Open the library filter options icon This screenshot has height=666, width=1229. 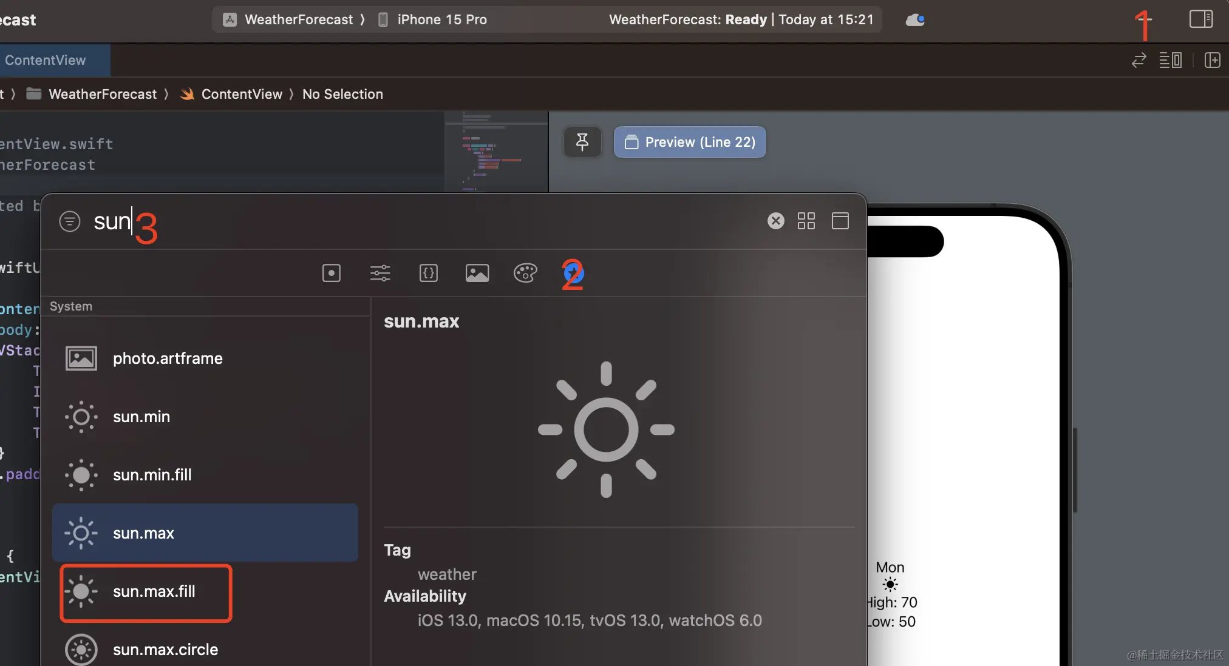point(70,221)
